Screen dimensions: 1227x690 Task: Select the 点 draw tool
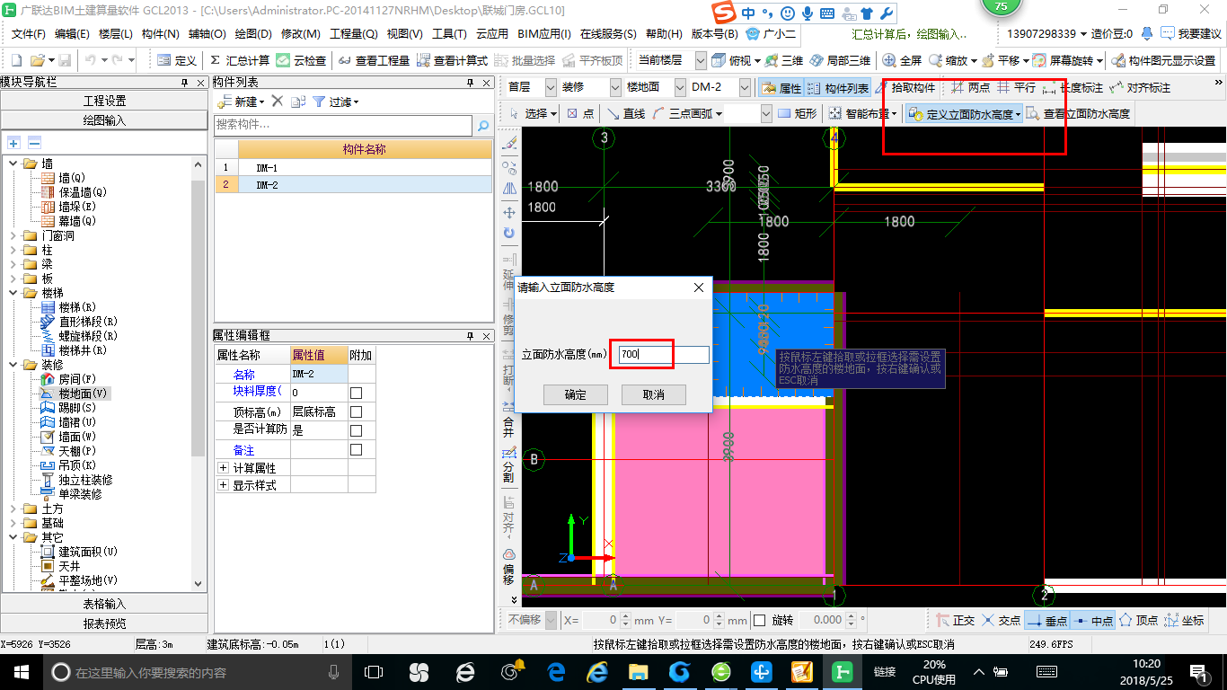tap(580, 114)
